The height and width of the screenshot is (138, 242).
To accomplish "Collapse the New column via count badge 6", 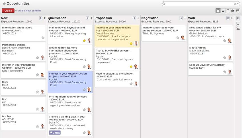I will tap(41, 18).
